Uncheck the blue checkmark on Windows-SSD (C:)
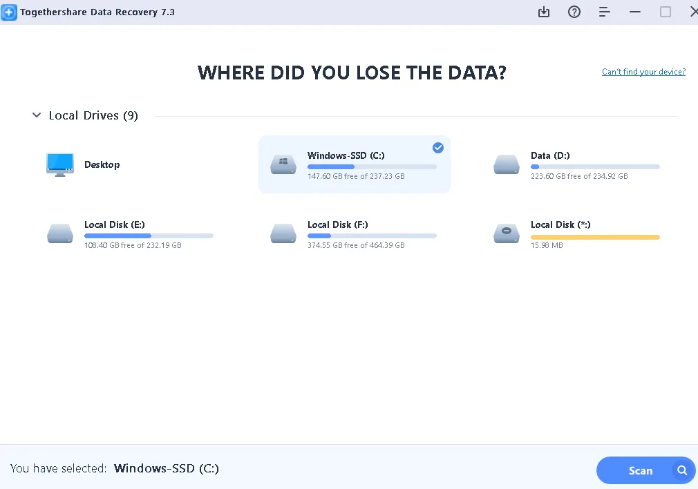 pyautogui.click(x=438, y=147)
